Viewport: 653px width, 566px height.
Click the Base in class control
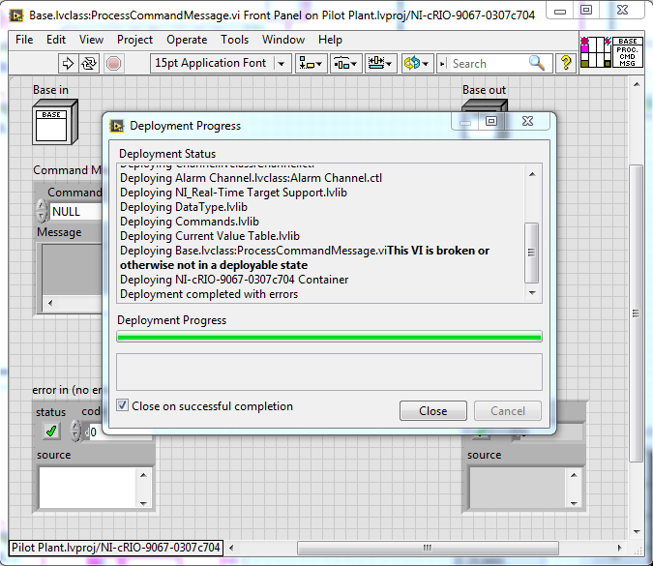(x=55, y=122)
